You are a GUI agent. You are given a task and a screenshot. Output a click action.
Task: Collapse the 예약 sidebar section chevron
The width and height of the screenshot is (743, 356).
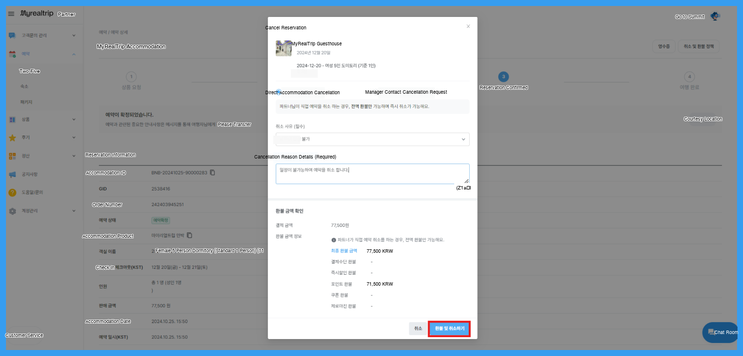[x=74, y=54]
